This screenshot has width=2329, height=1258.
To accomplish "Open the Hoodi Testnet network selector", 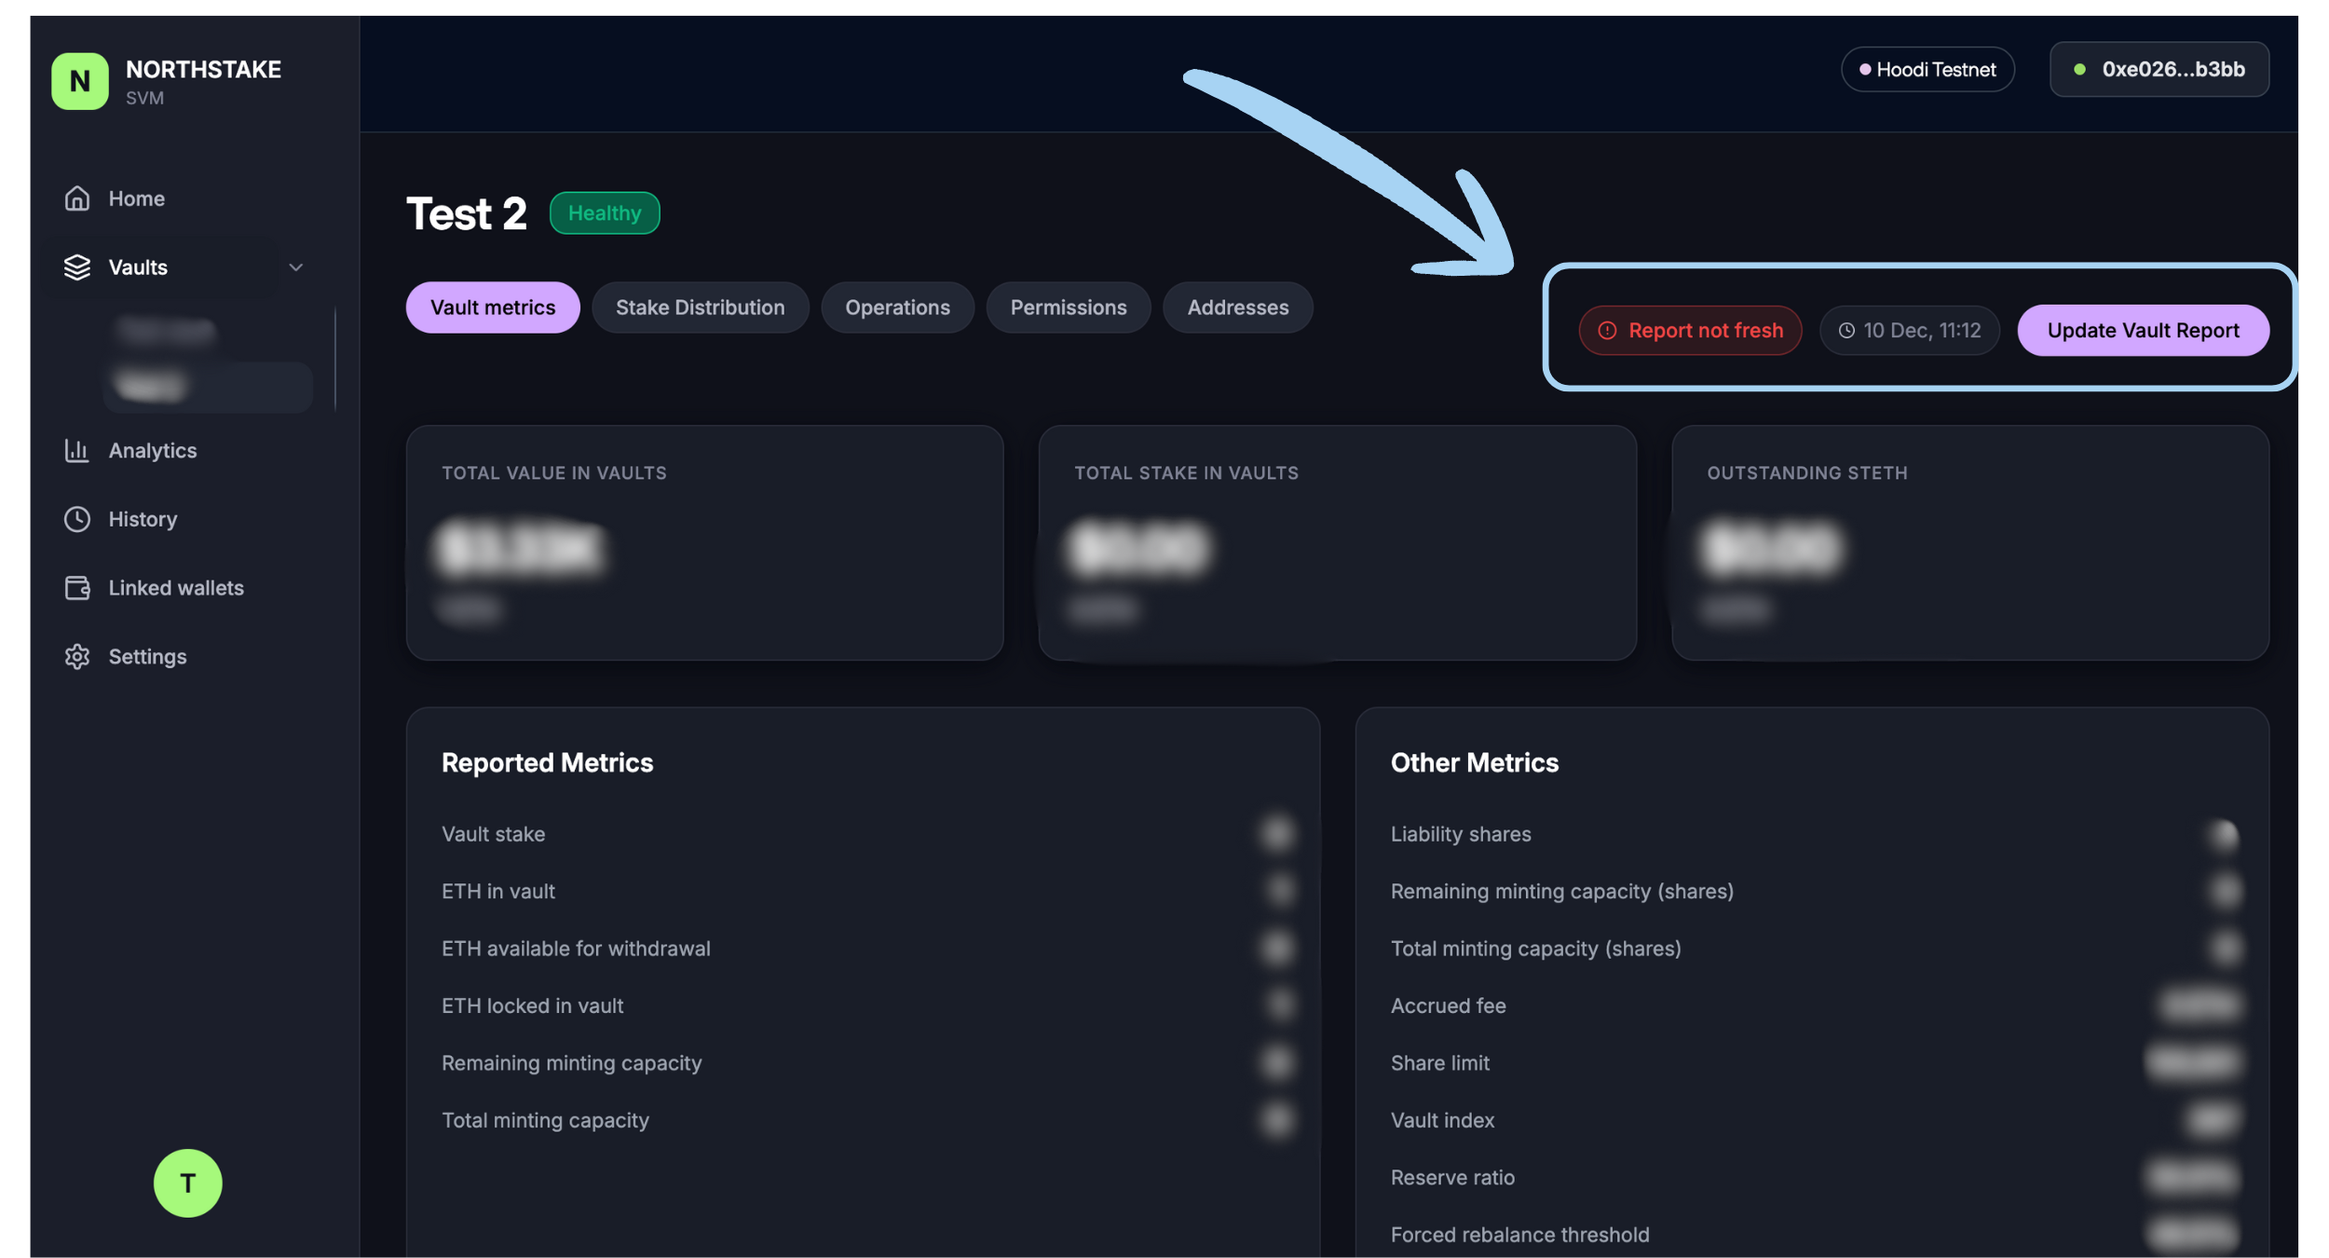I will pyautogui.click(x=1927, y=70).
